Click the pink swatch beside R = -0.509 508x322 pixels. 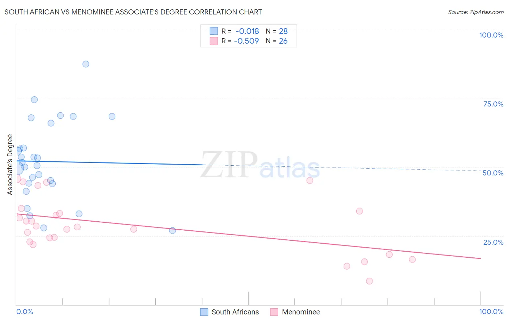(214, 41)
